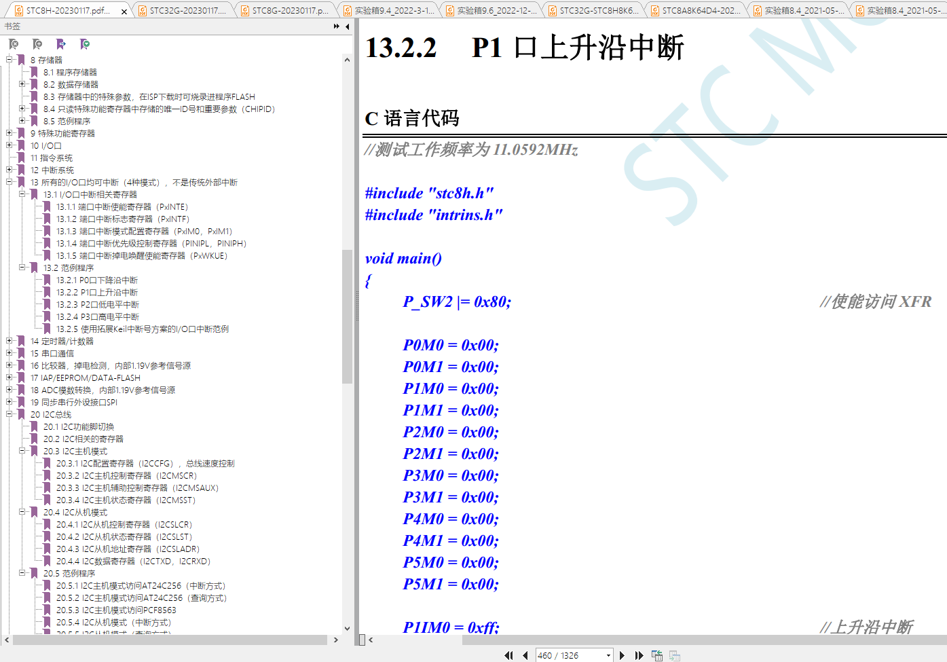Open bookmark 13.2.4 P3口高电平中断
The image size is (947, 662).
coord(98,317)
